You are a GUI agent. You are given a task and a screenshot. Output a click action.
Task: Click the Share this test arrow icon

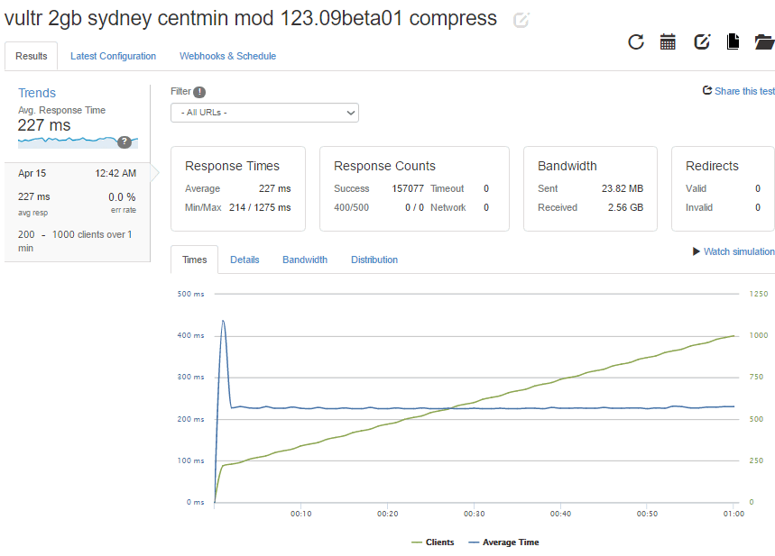[x=707, y=90]
